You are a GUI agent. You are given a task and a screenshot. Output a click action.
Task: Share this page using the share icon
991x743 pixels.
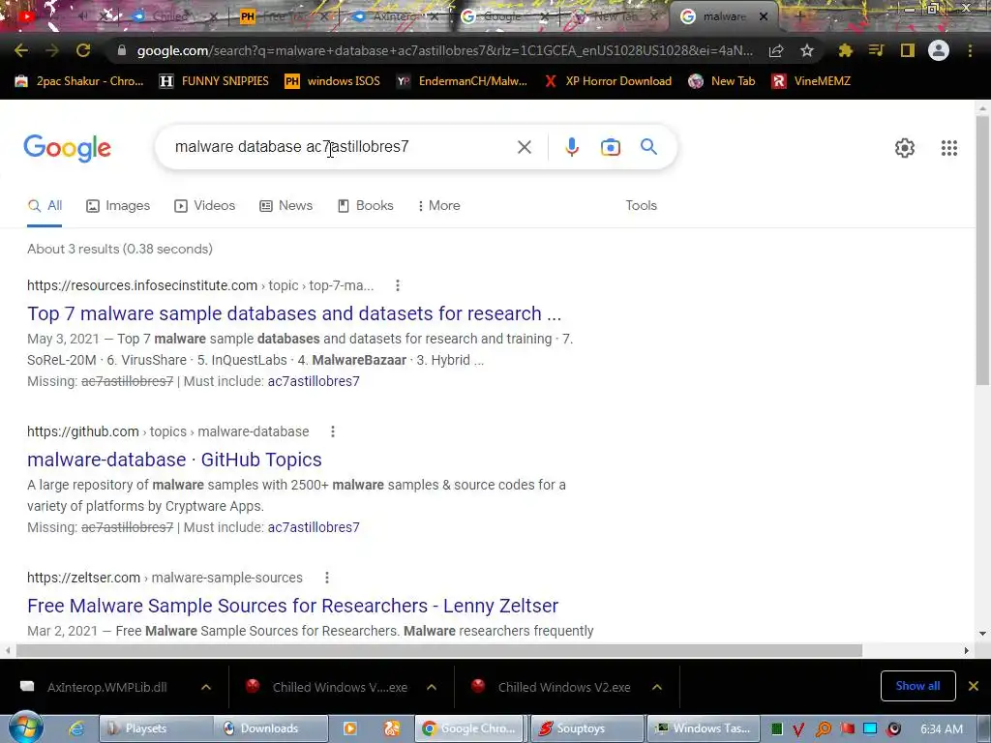776,50
